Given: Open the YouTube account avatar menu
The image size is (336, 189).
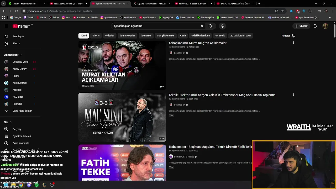Looking at the screenshot, I should coord(325,26).
